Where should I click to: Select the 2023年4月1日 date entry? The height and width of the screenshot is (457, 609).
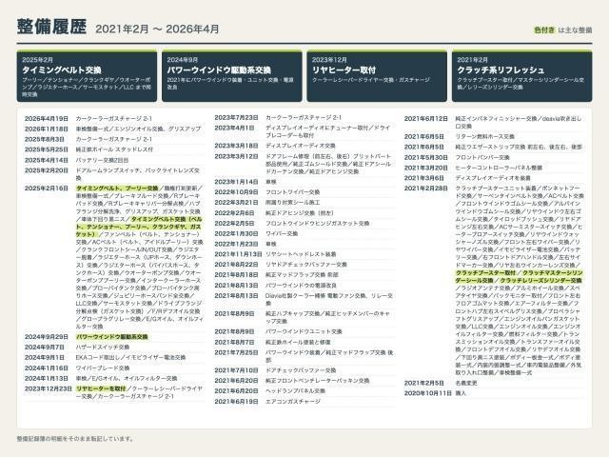(234, 128)
